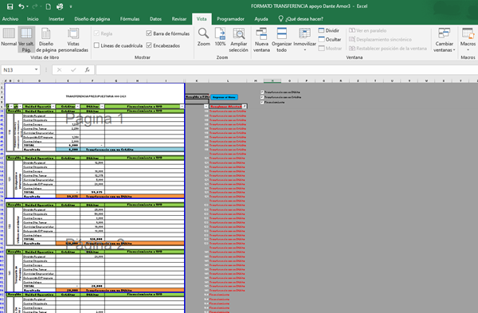Click the Name Box showing N13
Screen dimensions: 478x313
[x=17, y=70]
